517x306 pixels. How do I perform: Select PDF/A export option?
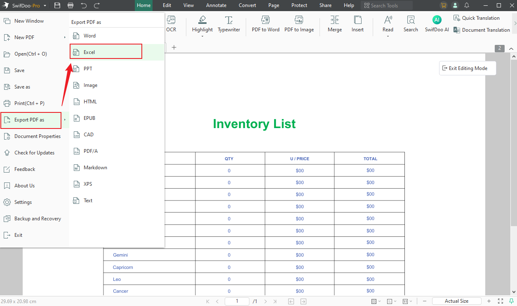pos(117,151)
